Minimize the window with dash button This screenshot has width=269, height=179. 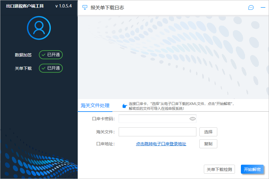pos(263,7)
